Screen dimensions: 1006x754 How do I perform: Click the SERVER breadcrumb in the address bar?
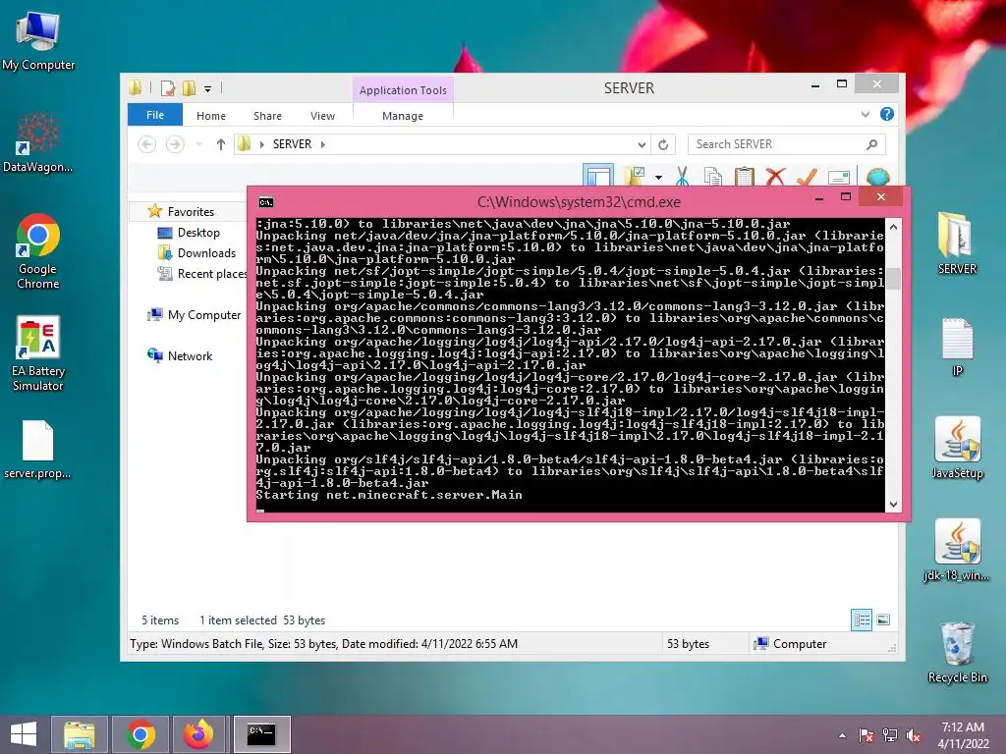point(292,144)
